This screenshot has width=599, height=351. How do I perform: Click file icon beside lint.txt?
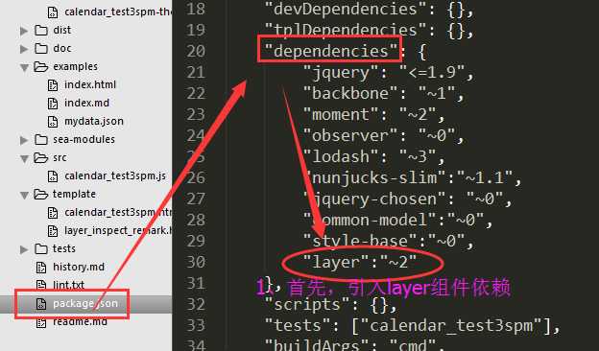pyautogui.click(x=41, y=286)
